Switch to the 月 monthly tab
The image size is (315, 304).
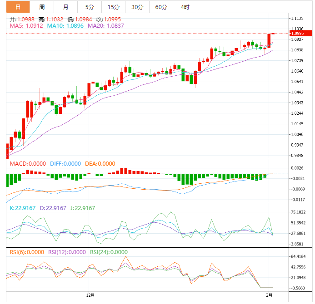click(66, 7)
